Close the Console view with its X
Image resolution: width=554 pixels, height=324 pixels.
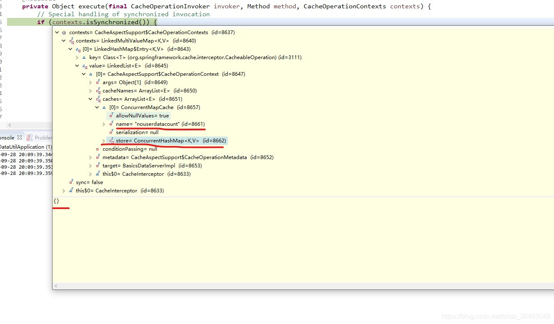[20, 137]
